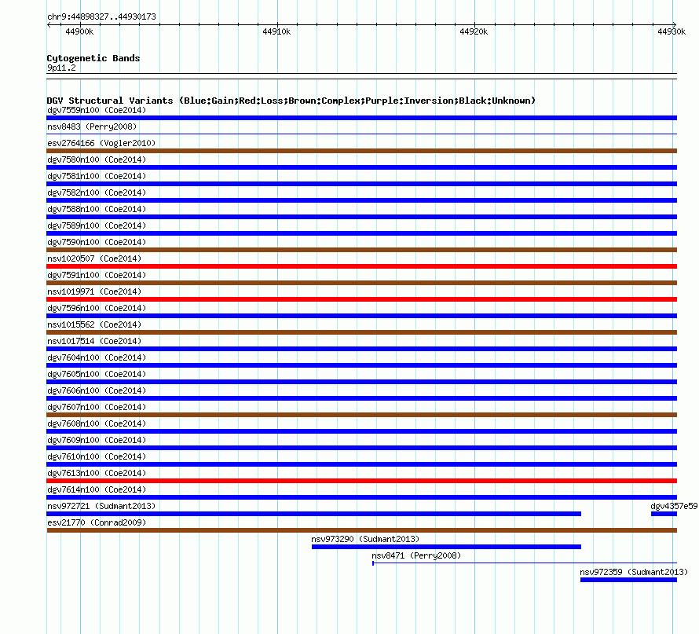Click esv2764166 (Vogler2010) label
The height and width of the screenshot is (634, 699).
[x=101, y=143]
